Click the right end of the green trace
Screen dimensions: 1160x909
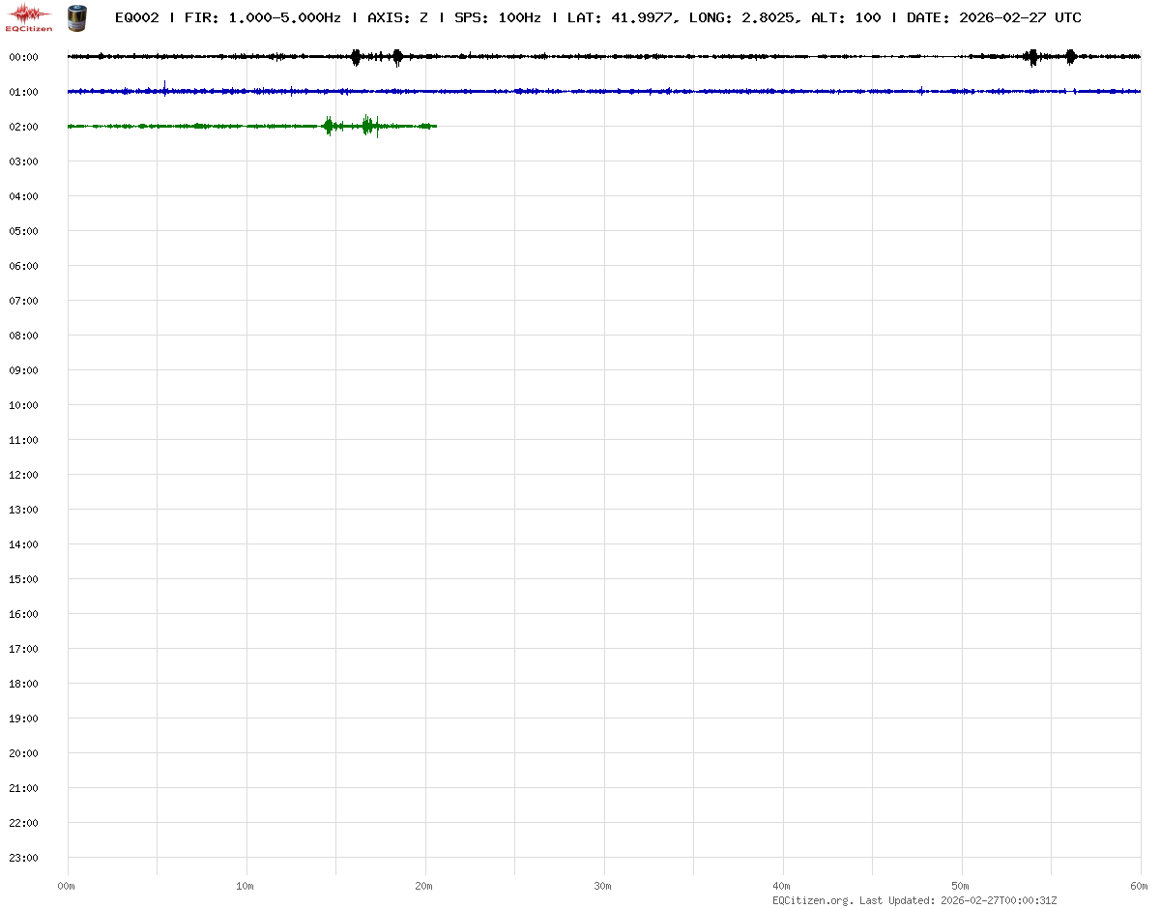435,126
